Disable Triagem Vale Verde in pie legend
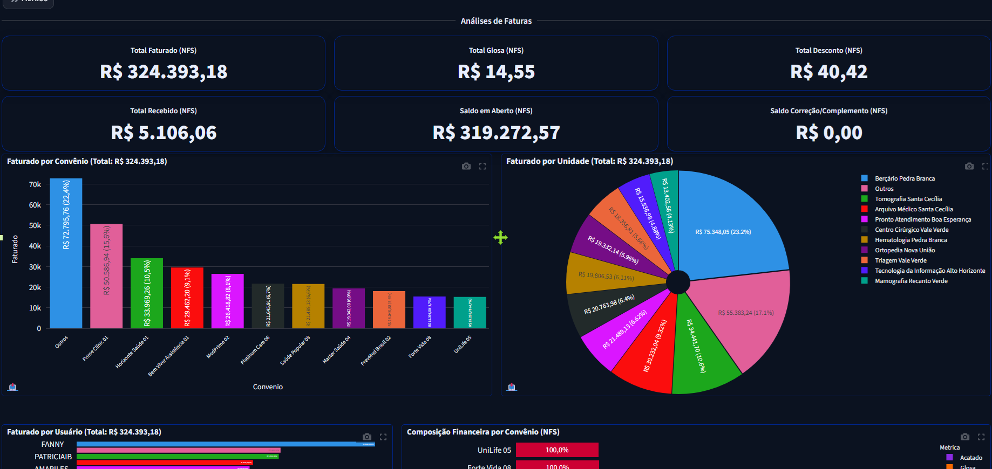This screenshot has height=469, width=992. pyautogui.click(x=900, y=260)
